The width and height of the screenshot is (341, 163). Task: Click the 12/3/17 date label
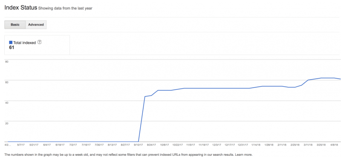pos(217,145)
